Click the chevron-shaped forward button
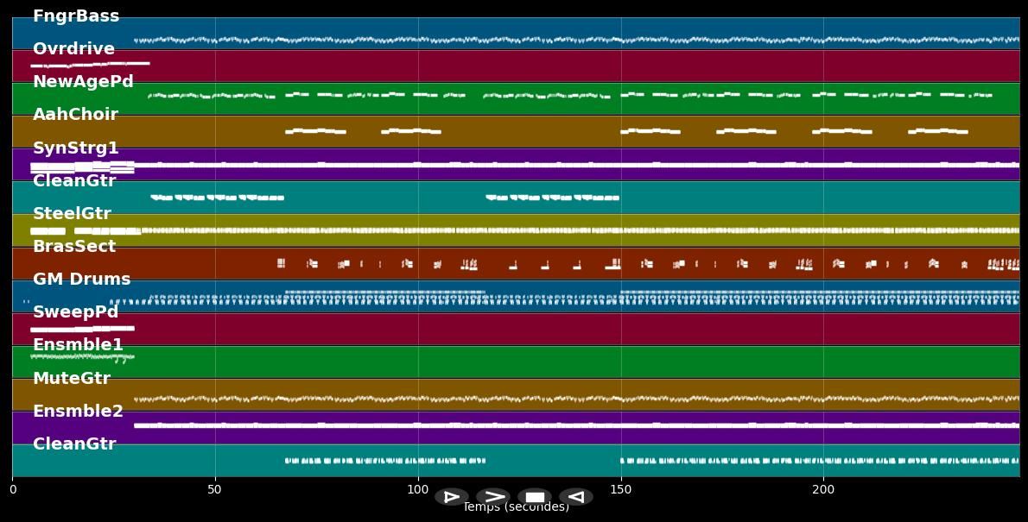The width and height of the screenshot is (1028, 522). pos(493,497)
